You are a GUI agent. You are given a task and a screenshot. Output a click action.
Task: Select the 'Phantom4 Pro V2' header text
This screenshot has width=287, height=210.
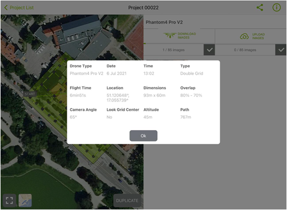(164, 22)
